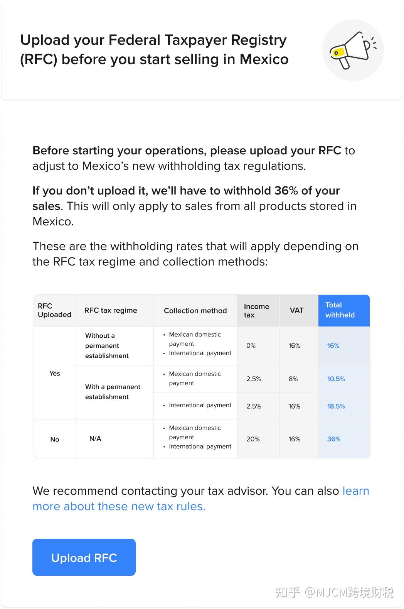Click the Upload RFC button
Screen dimensions: 404x609
click(x=84, y=557)
